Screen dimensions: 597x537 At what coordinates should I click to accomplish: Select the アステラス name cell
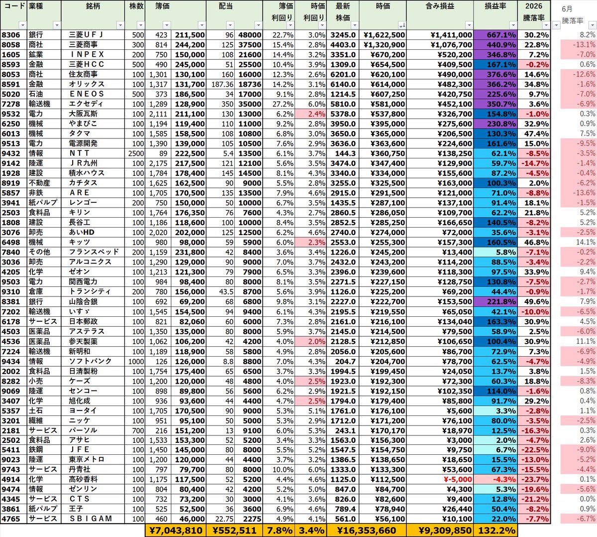93,331
